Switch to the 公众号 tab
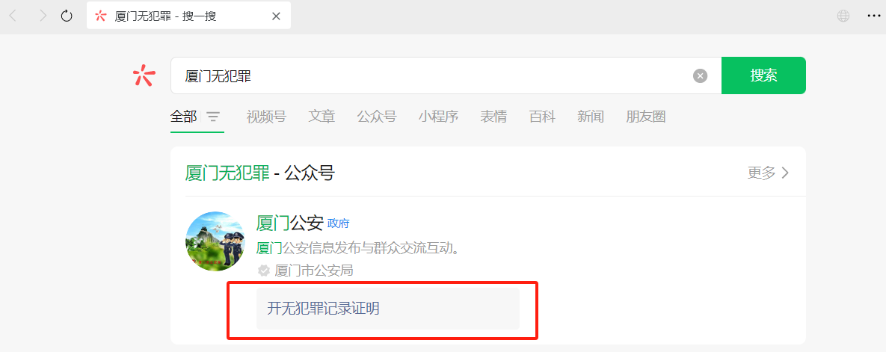Screen dimensions: 886x352 pos(377,117)
